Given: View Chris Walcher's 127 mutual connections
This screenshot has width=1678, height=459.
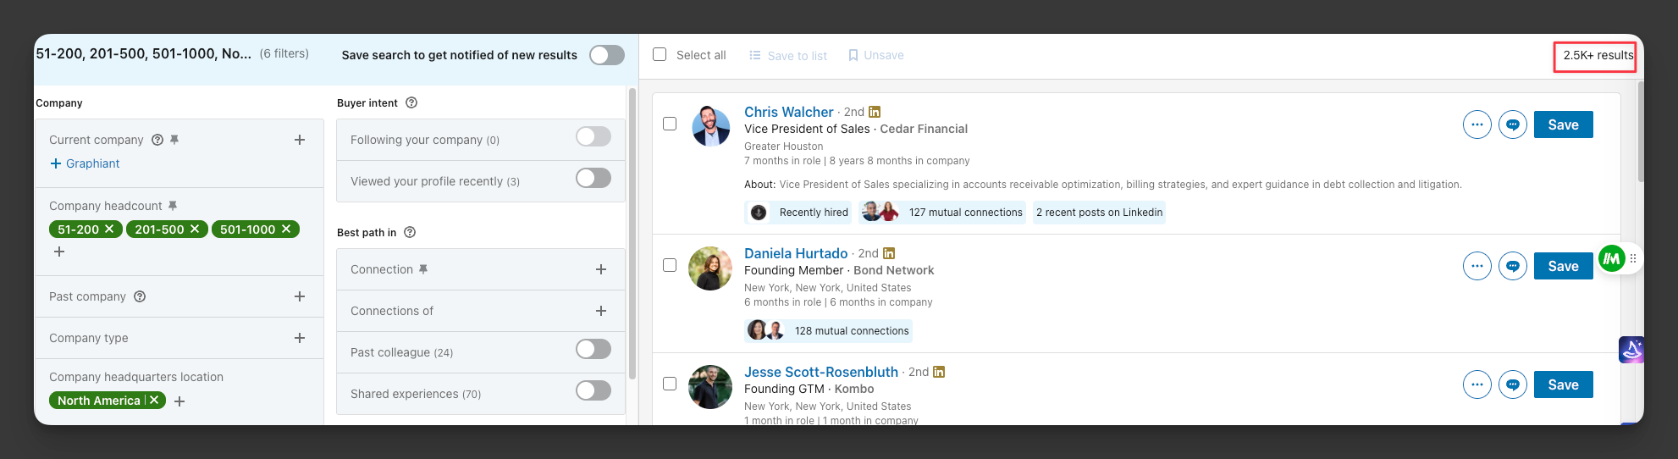Looking at the screenshot, I should click(942, 213).
